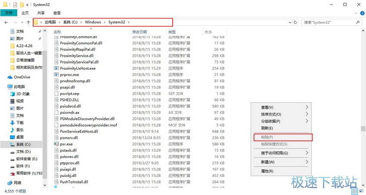366x195 pixels.
Task: Select psmodulediscoveryprovider.mof file icon
Action: [x=56, y=125]
